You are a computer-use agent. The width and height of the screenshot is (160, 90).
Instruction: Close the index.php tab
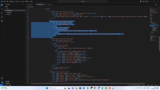[x=44, y=4]
